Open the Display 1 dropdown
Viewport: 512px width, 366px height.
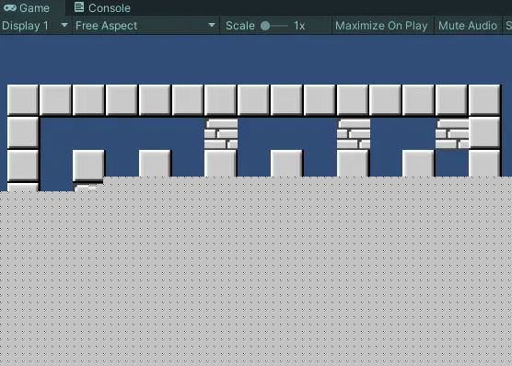35,26
